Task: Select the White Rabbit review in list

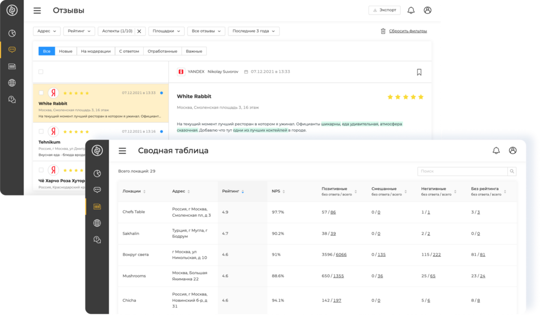Action: [x=101, y=103]
